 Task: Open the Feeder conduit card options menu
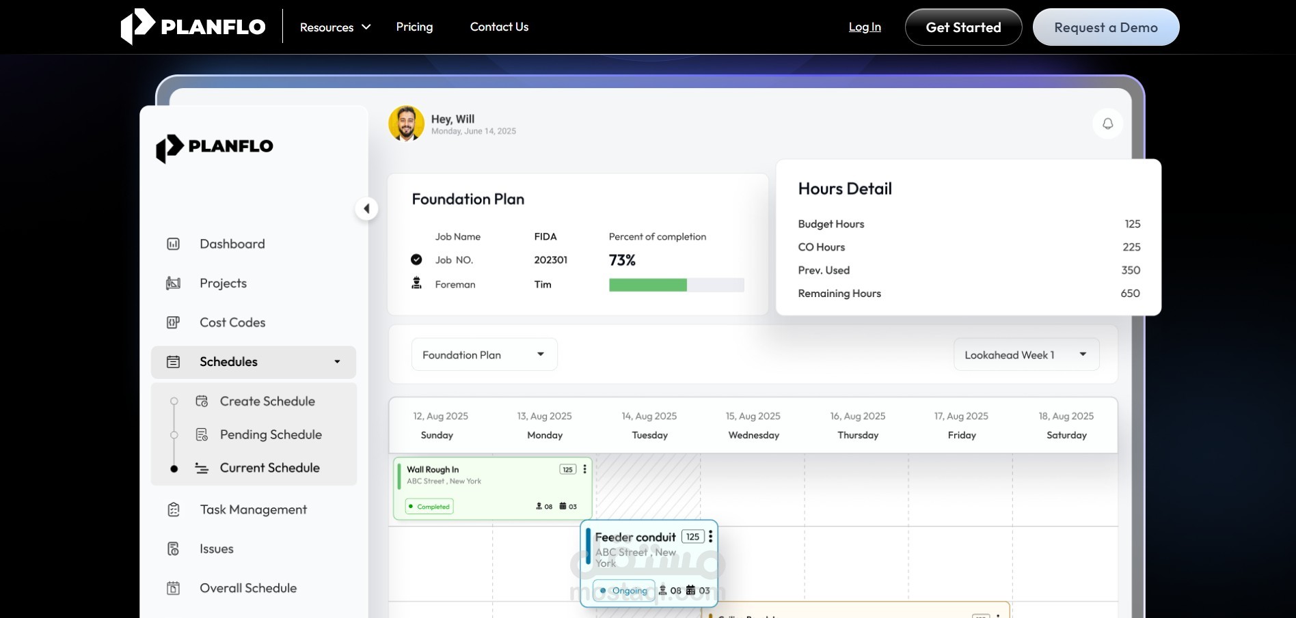click(711, 537)
